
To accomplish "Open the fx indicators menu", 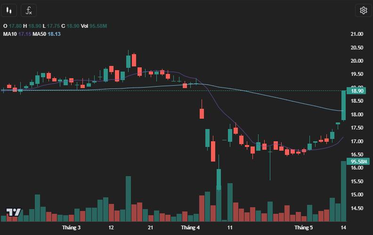I will 29,10.
